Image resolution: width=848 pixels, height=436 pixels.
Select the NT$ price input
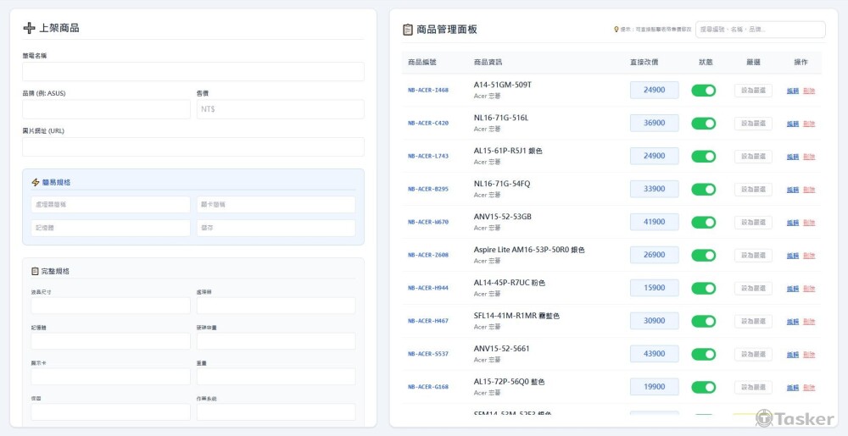click(280, 109)
